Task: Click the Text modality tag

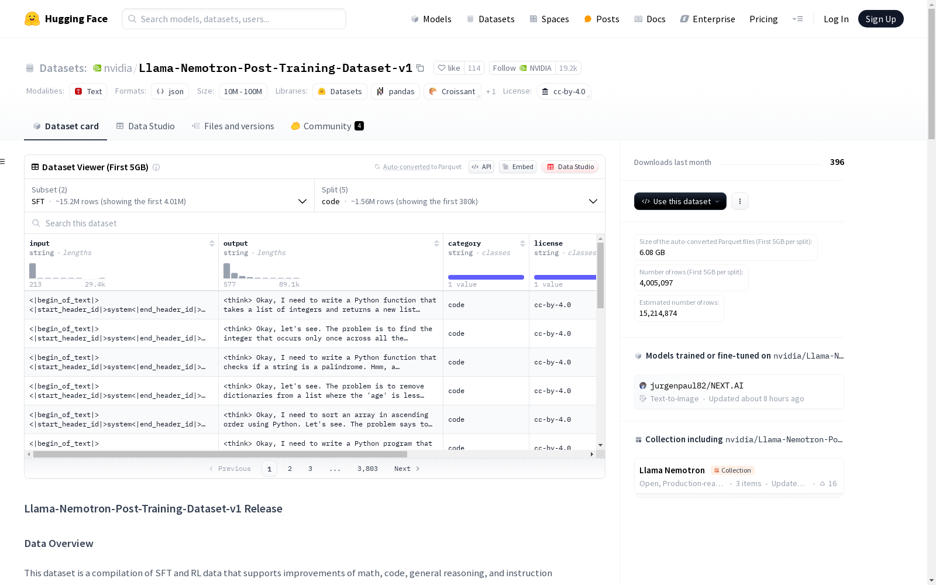Action: (x=88, y=91)
